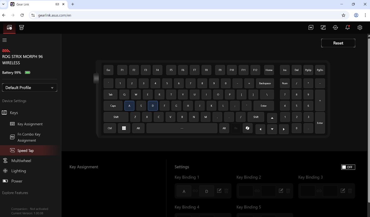
Task: Click the PgDn key
Action: [x=320, y=70]
